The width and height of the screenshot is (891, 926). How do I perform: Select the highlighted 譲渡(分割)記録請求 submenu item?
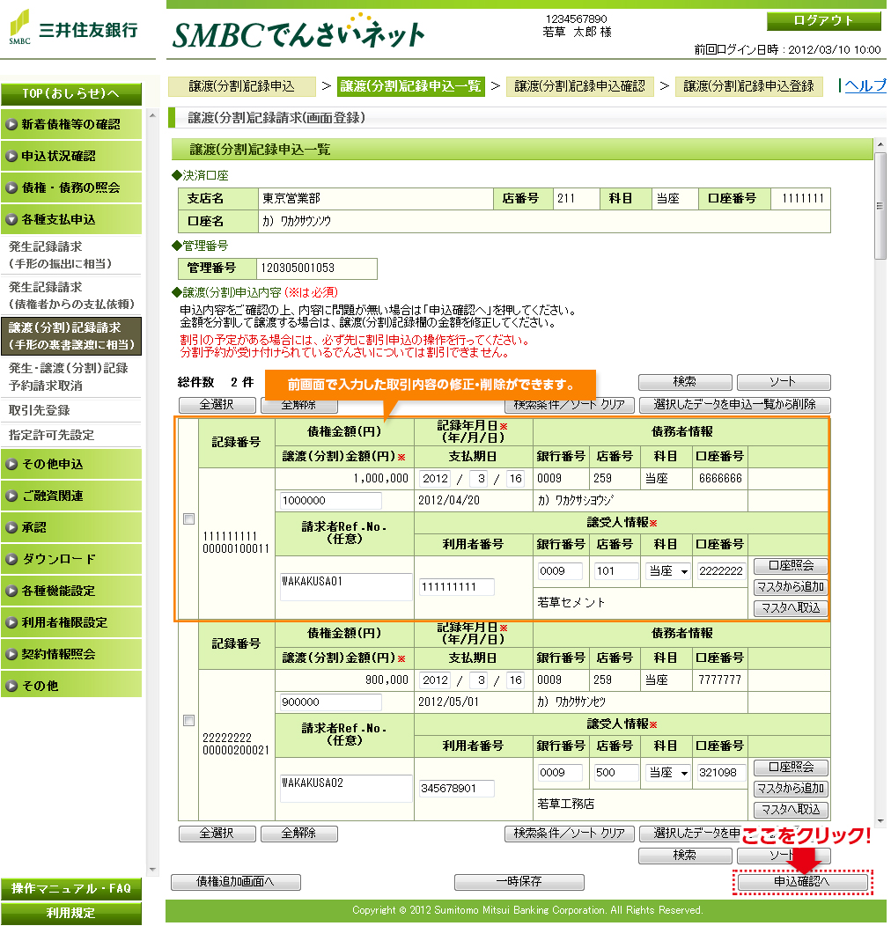coord(71,336)
